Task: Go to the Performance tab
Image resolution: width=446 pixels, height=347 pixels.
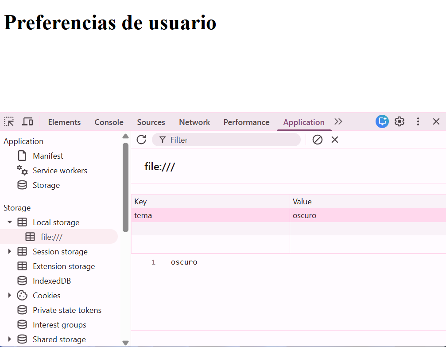Action: [246, 122]
